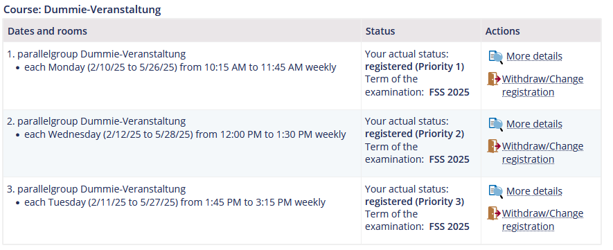Open More details link for Tuesday group
The image size is (613, 250).
pyautogui.click(x=534, y=191)
